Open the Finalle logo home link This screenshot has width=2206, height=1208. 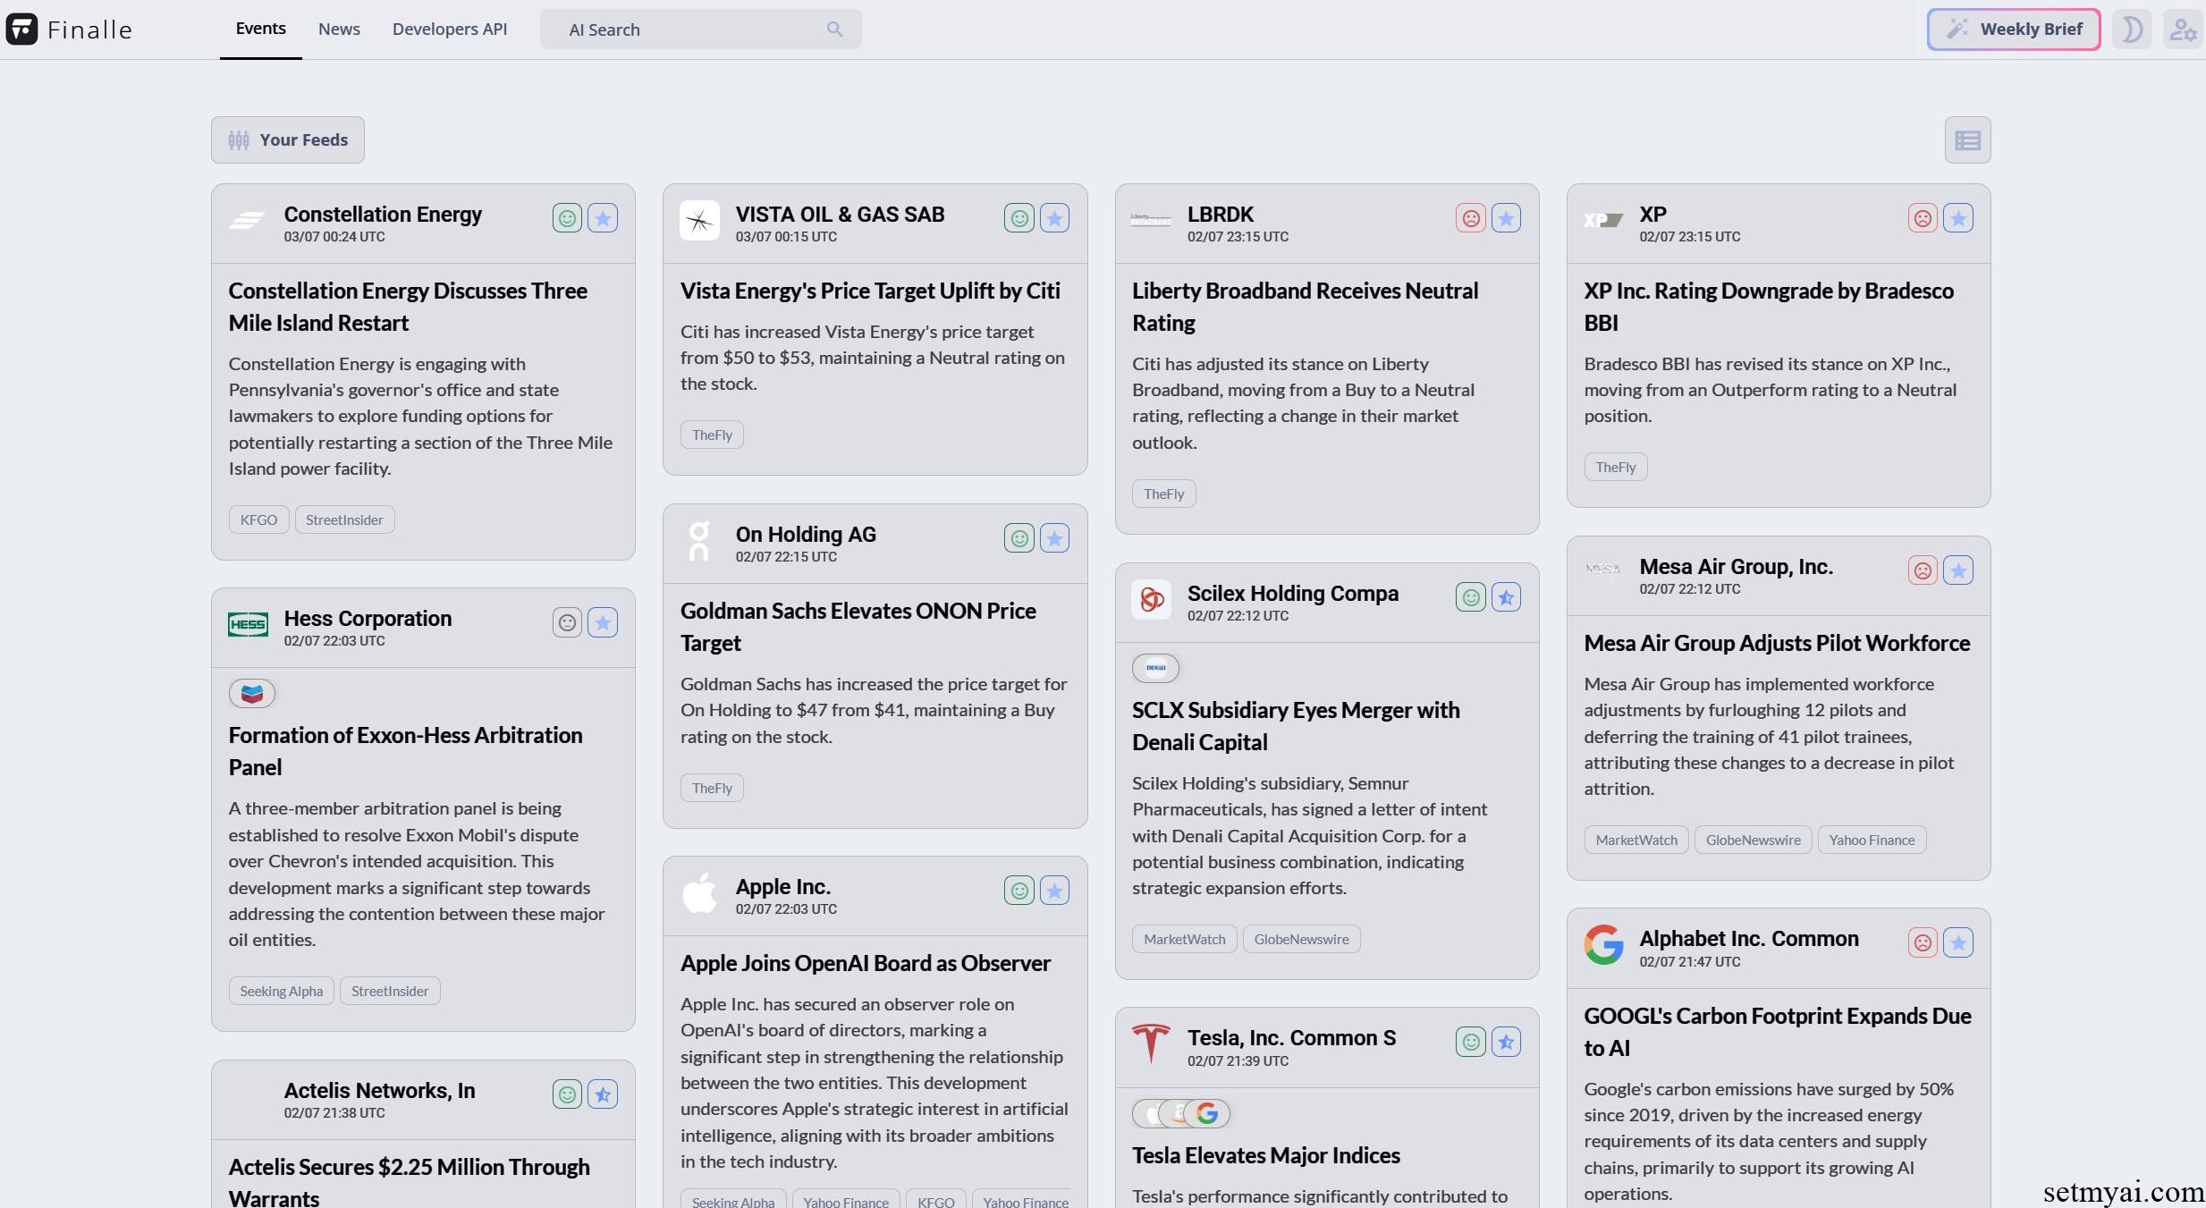click(x=69, y=30)
